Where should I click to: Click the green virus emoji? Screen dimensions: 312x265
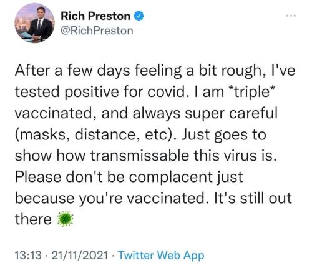[x=66, y=219]
